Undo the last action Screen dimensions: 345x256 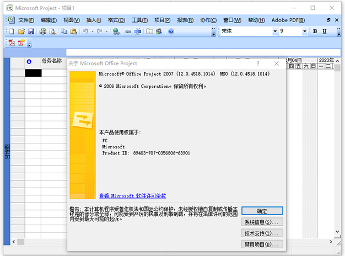85,31
